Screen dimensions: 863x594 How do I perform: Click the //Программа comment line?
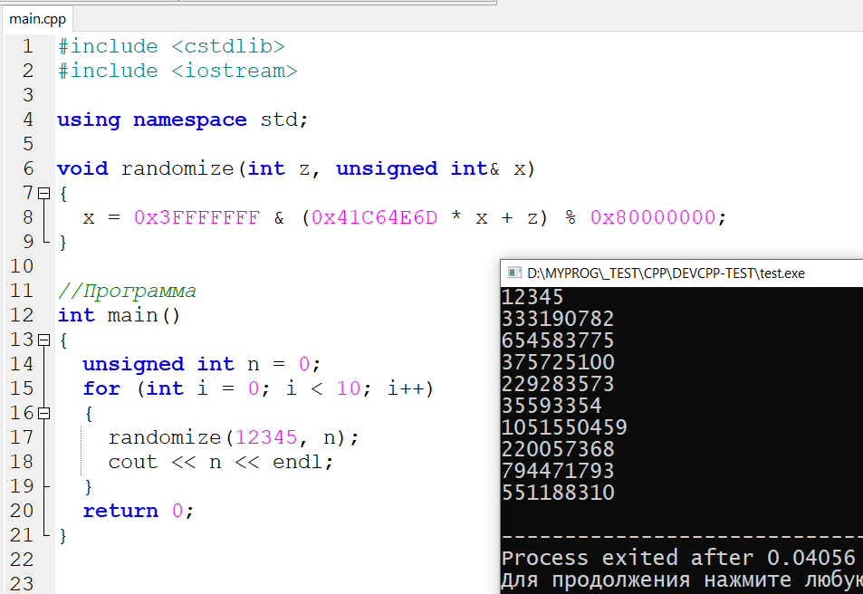[127, 291]
